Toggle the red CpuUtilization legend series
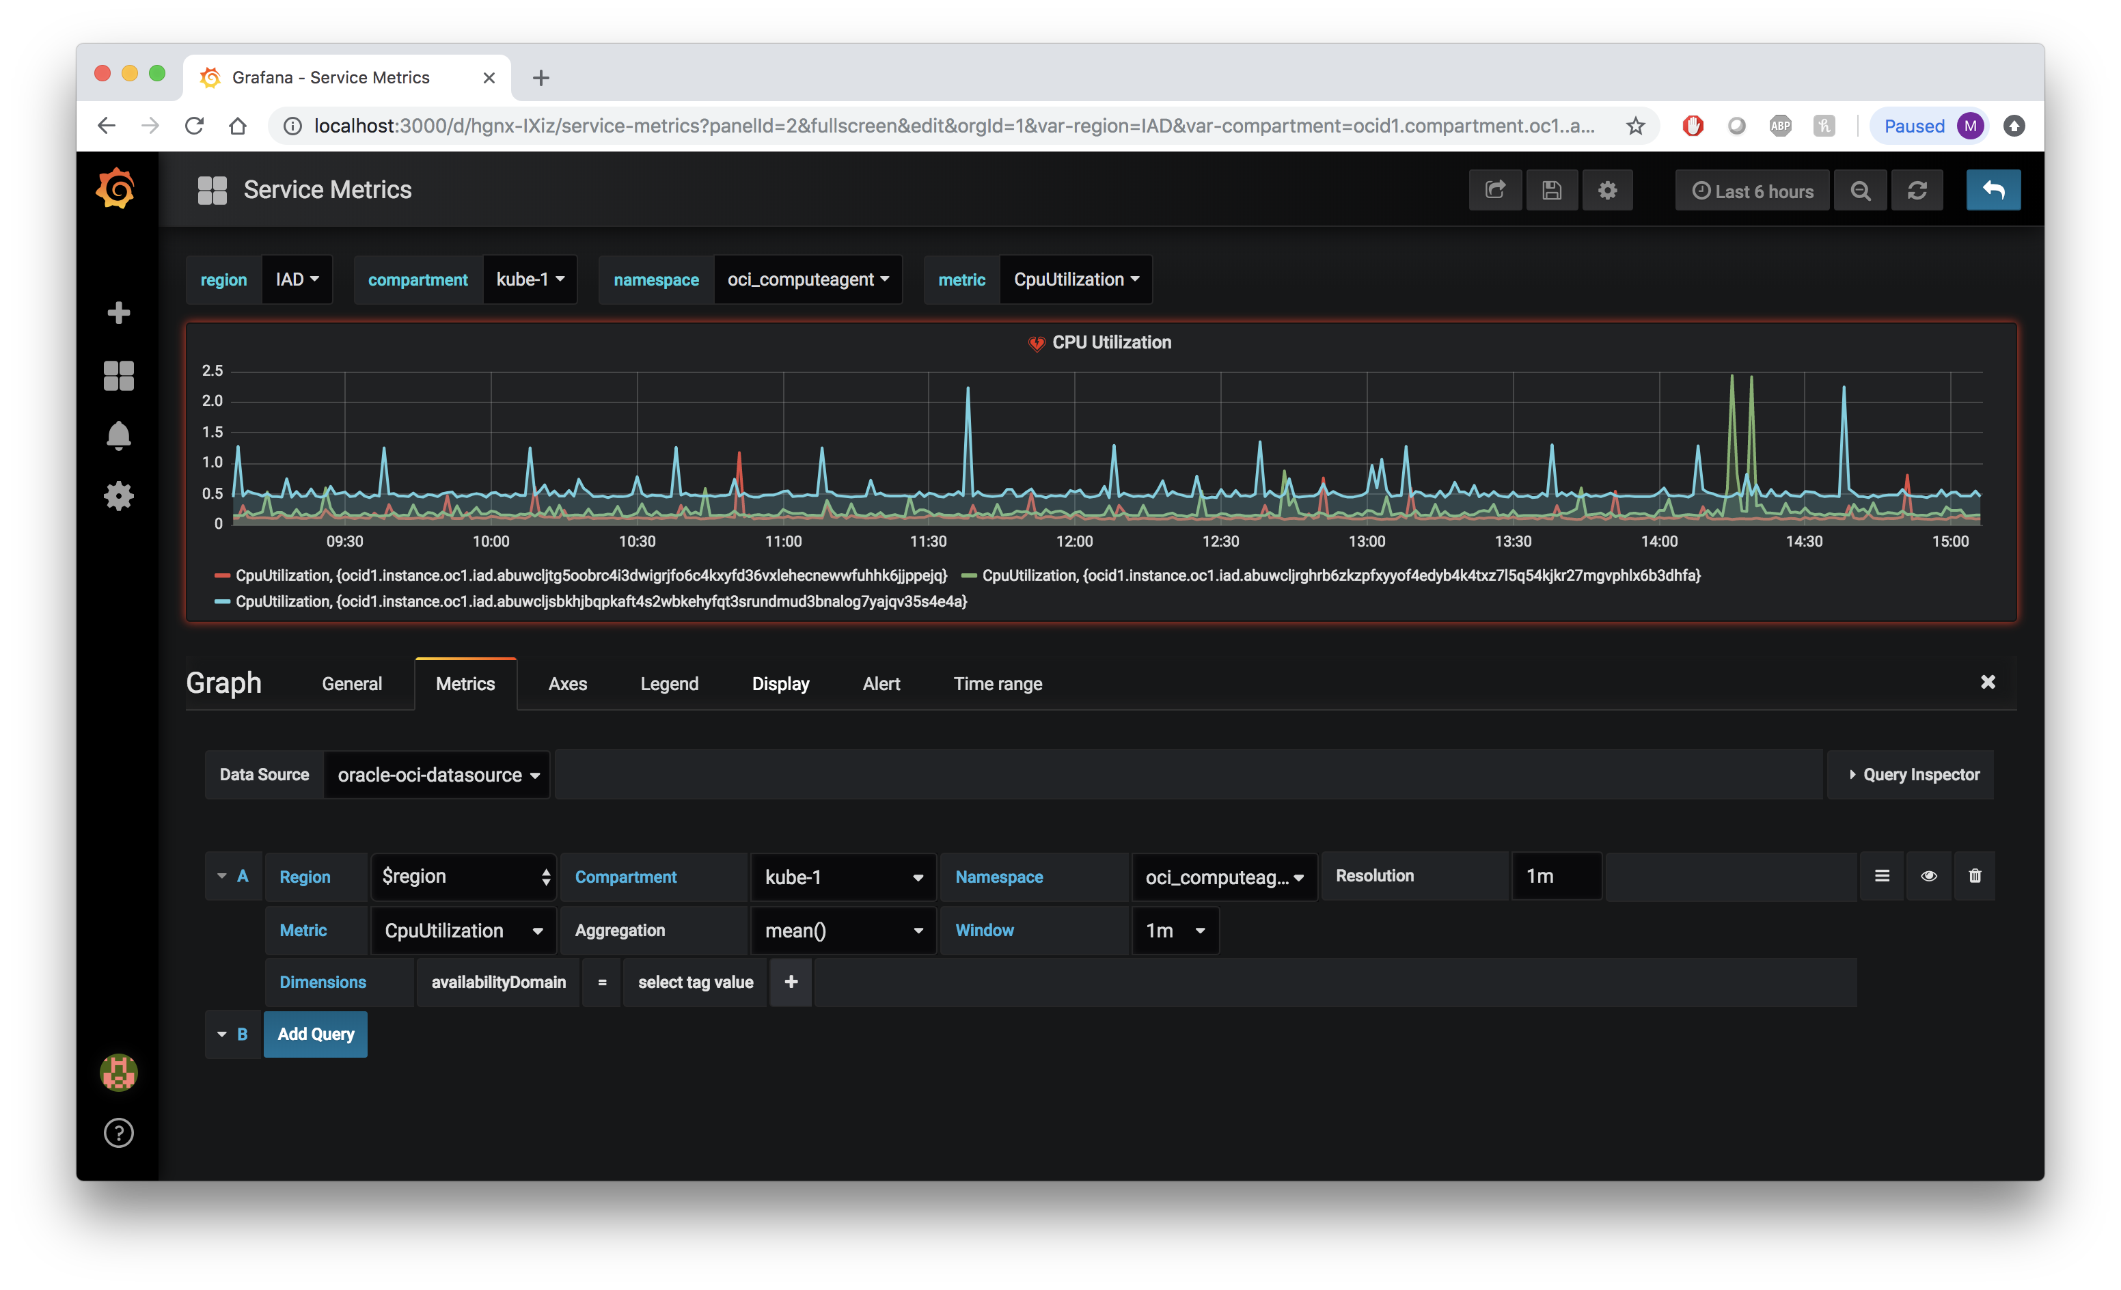 tap(590, 575)
